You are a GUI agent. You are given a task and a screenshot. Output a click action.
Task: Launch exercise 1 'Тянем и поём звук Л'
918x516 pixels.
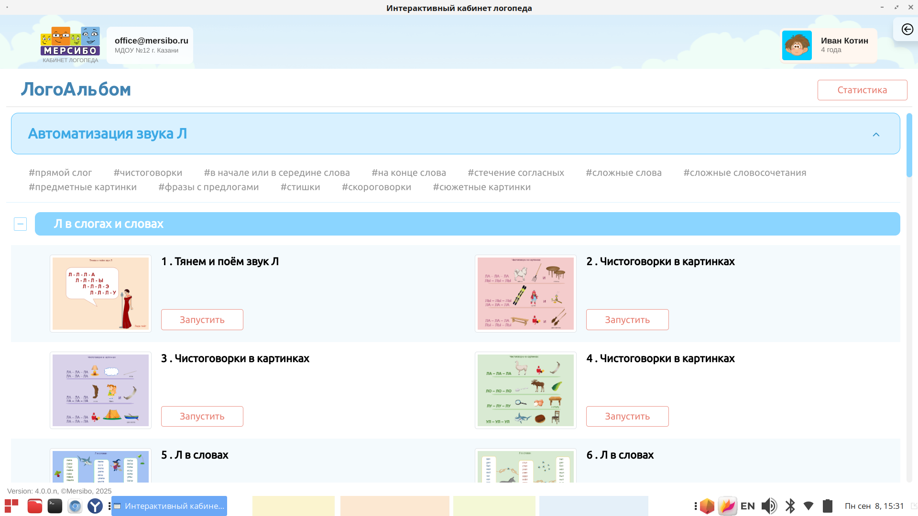pos(202,320)
